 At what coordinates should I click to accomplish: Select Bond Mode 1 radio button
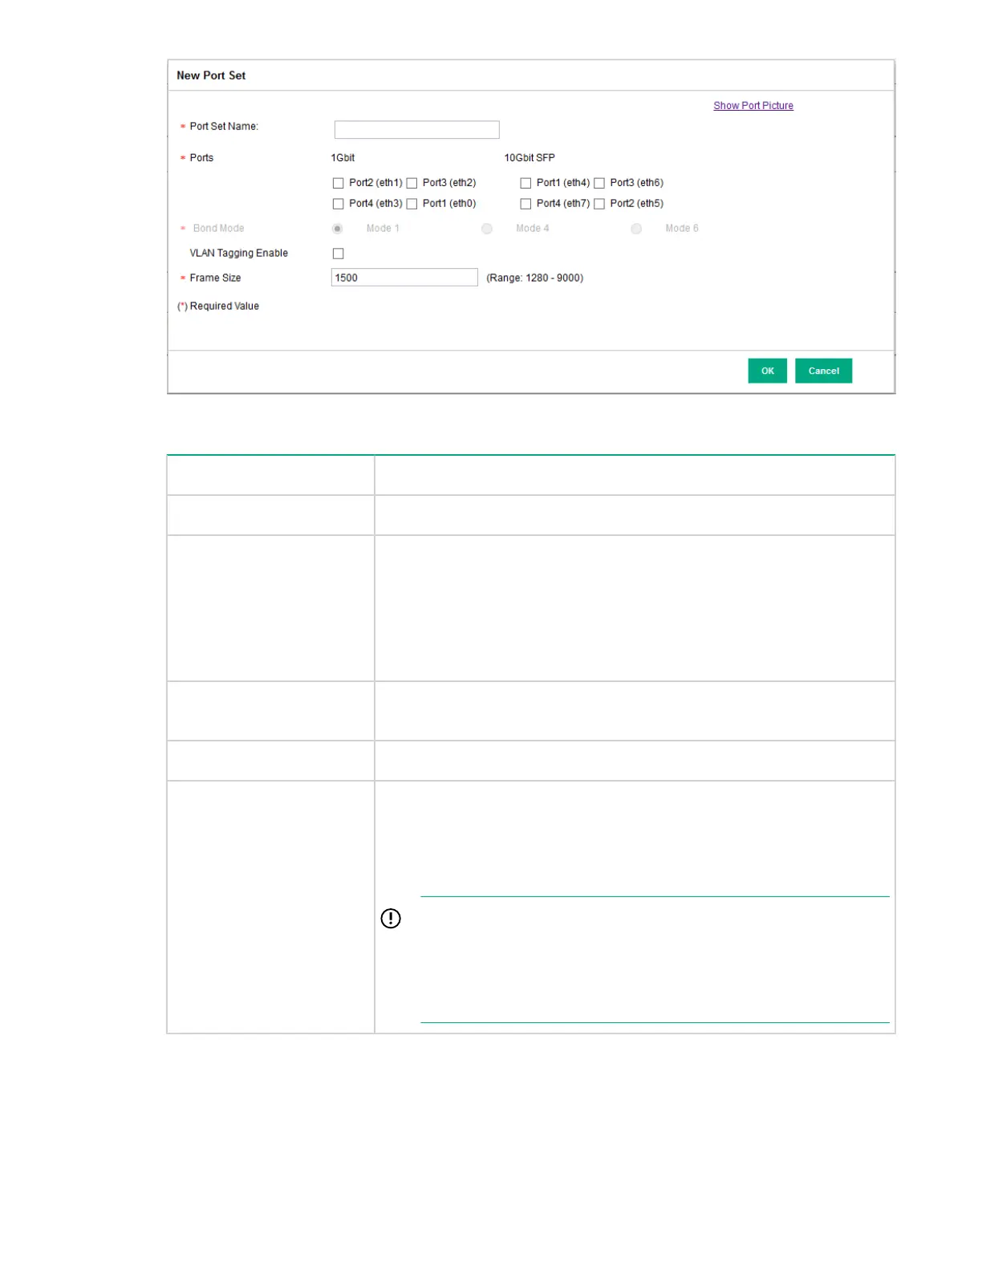tap(338, 229)
